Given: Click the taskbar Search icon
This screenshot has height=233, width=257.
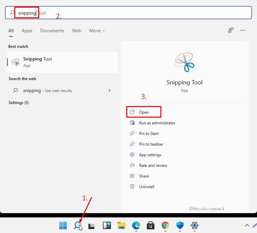Looking at the screenshot, I should [78, 225].
